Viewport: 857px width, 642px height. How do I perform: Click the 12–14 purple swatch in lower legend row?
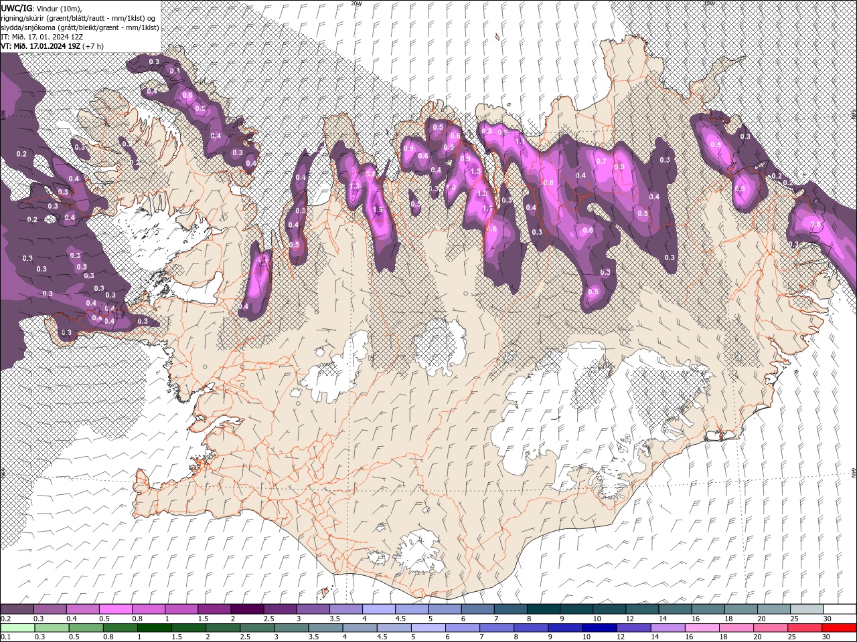(x=634, y=628)
